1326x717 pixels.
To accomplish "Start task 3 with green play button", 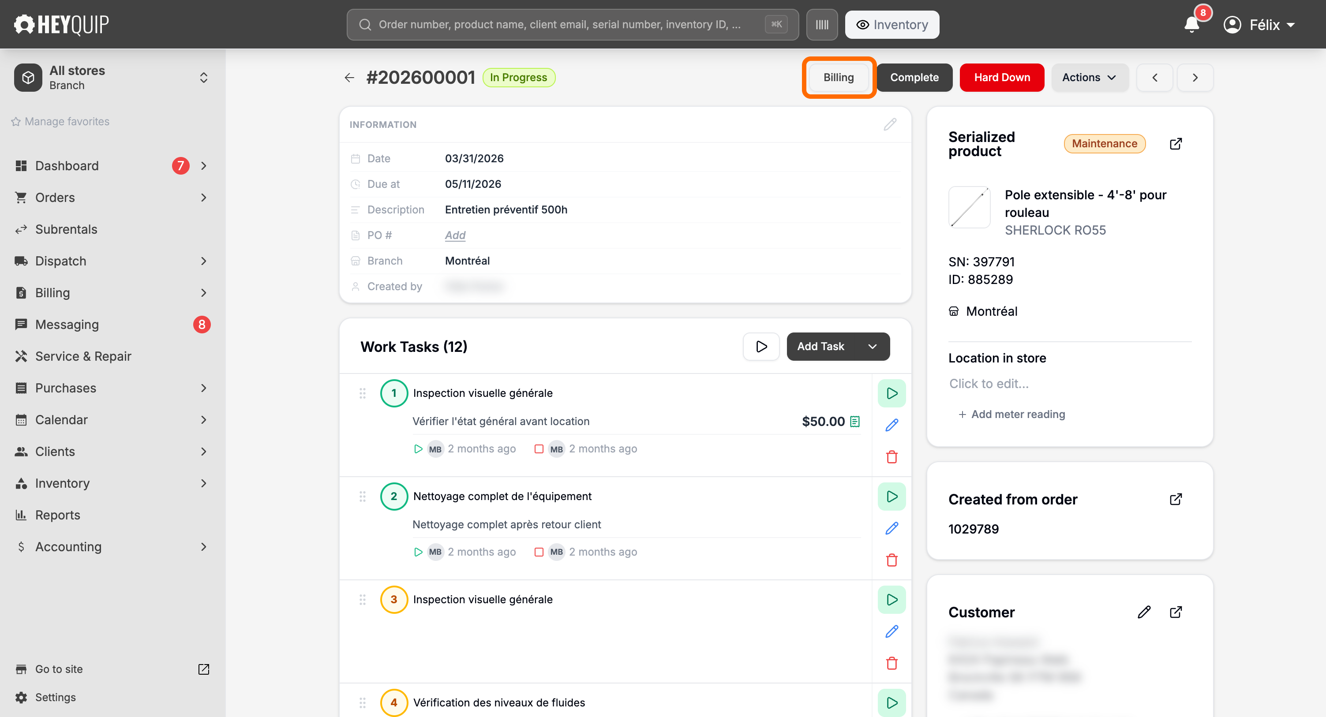I will 891,600.
